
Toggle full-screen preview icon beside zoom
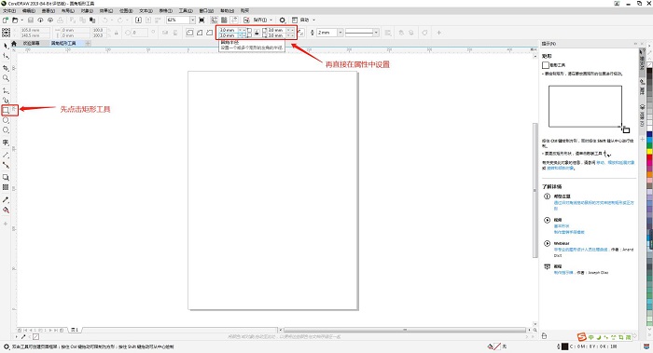[x=202, y=20]
